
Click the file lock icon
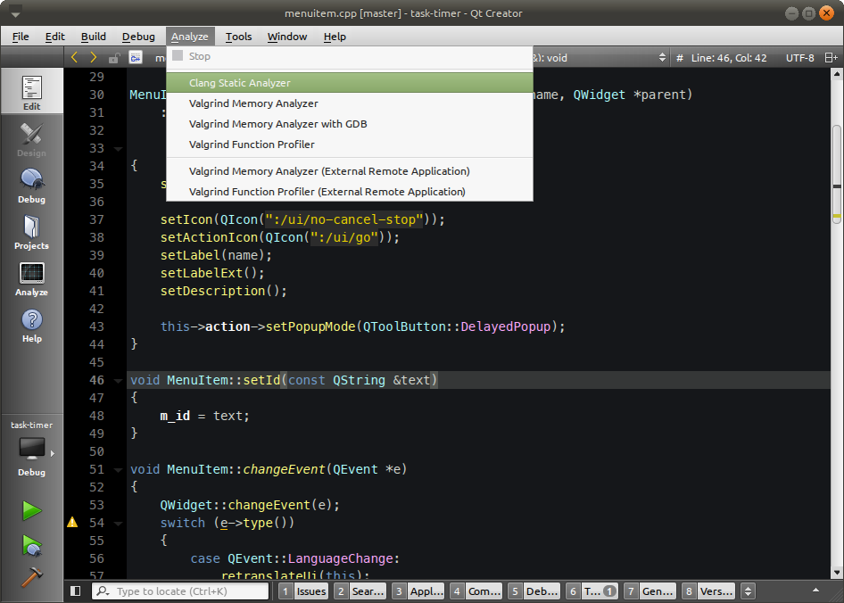(x=113, y=58)
